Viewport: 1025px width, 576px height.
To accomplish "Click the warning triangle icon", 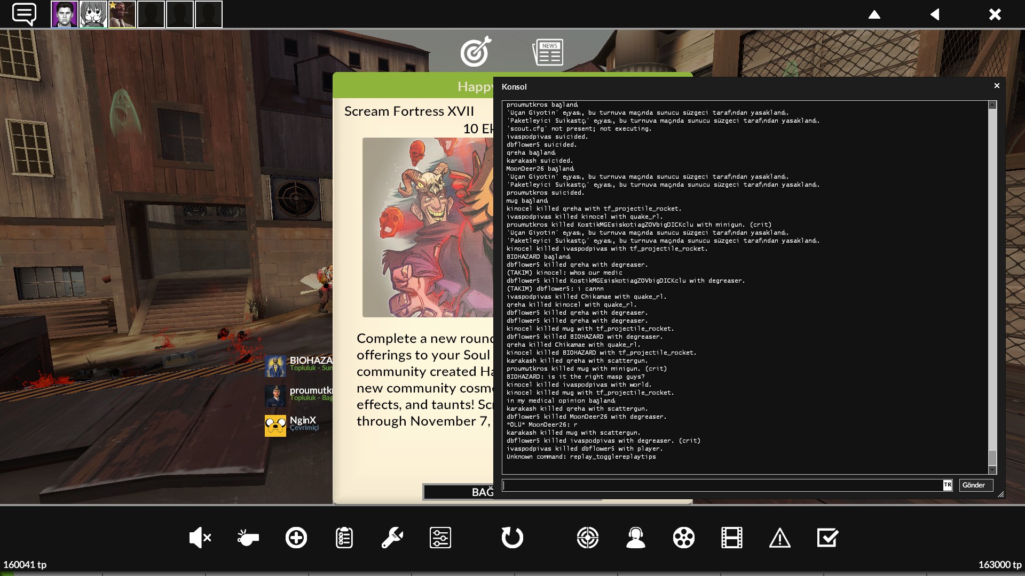I will (779, 538).
